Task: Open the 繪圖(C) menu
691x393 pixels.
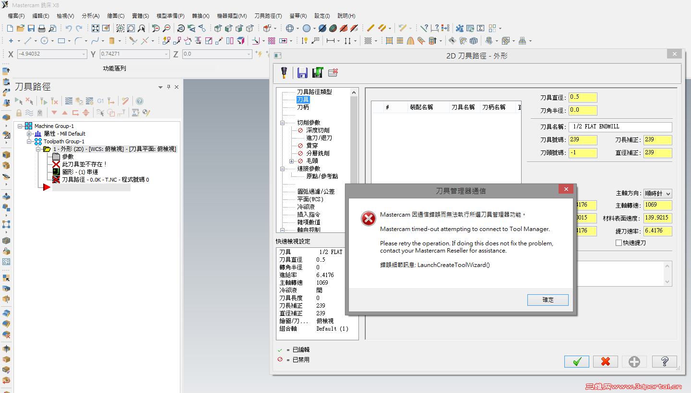Action: (x=115, y=16)
